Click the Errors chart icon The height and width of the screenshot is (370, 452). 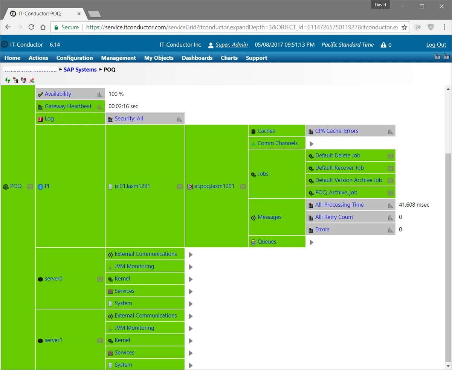[390, 229]
